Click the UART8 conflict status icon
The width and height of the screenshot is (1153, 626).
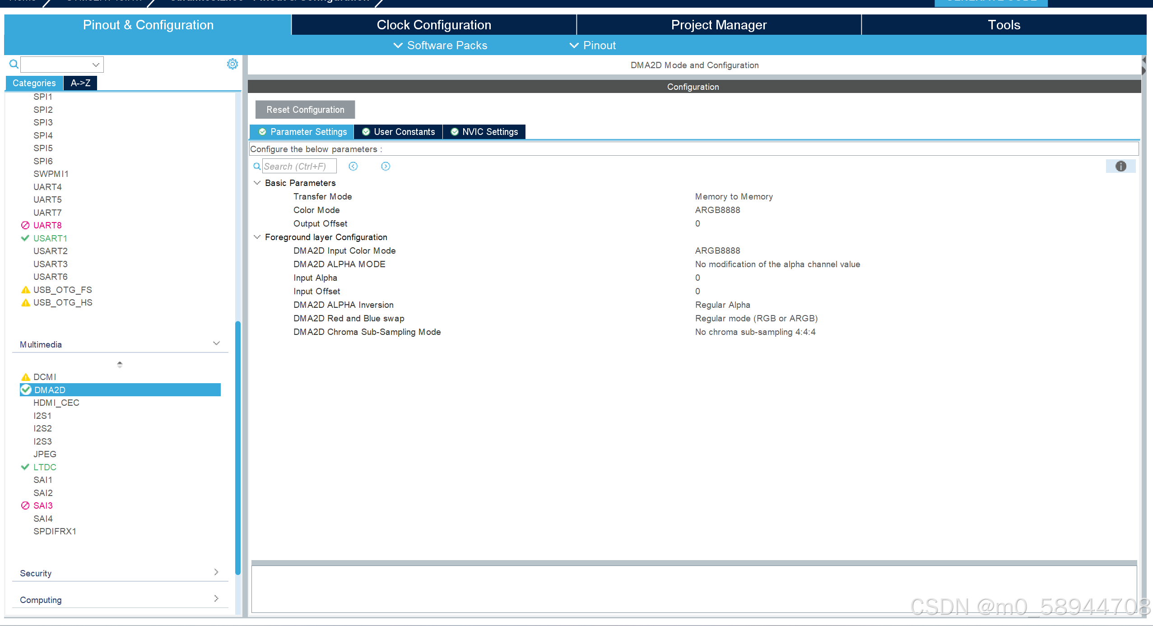(x=25, y=225)
